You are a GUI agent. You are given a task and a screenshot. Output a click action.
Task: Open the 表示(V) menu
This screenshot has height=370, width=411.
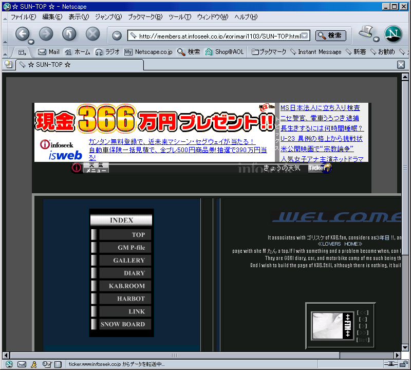(x=79, y=17)
